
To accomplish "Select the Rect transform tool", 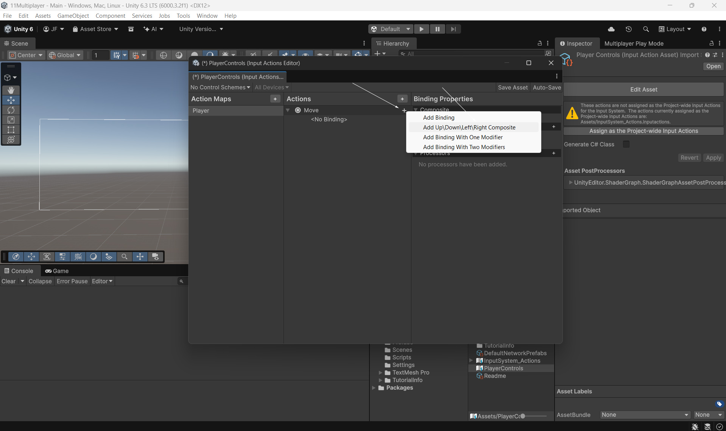I will pos(11,130).
